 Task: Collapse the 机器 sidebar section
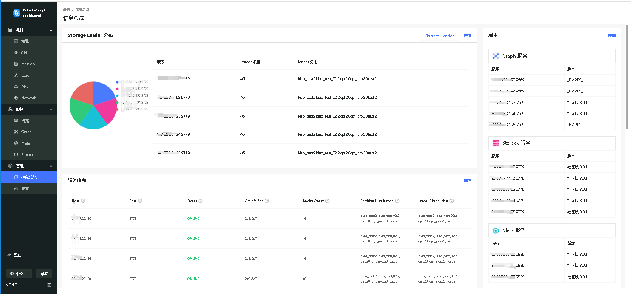click(x=51, y=31)
